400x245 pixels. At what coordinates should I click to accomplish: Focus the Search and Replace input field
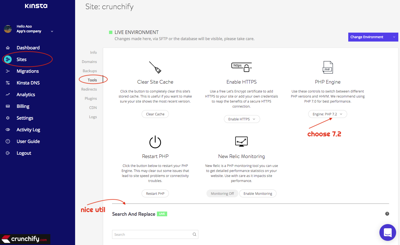click(152, 234)
